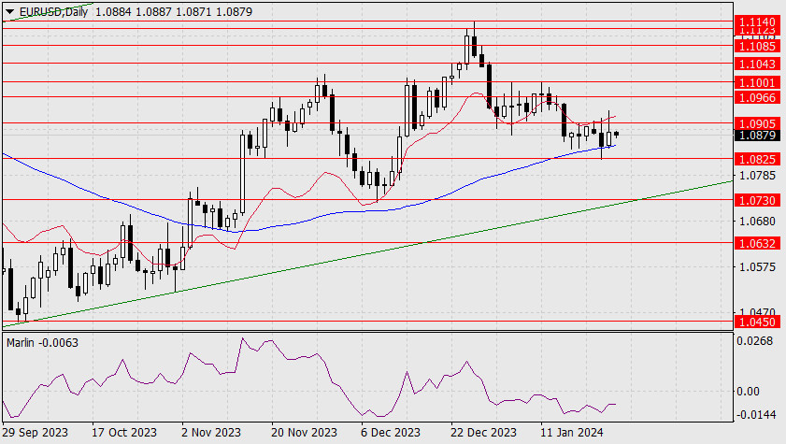This screenshot has height=444, width=786.
Task: Select the 1.0450 red price level label
Action: click(757, 322)
